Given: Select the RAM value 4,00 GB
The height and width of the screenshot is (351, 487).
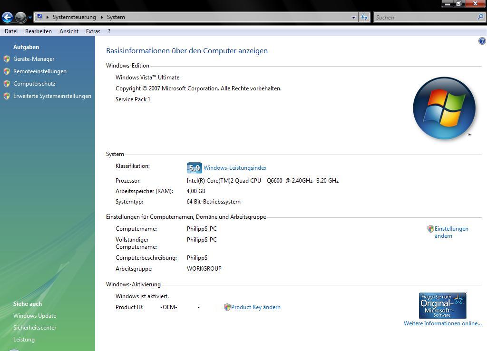Looking at the screenshot, I should coord(196,191).
